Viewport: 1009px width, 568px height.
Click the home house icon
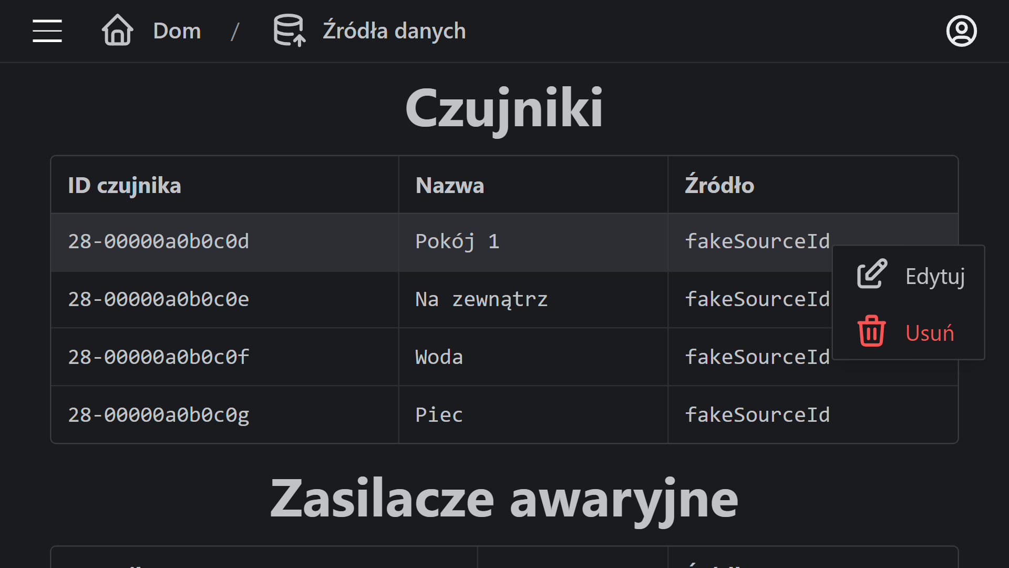117,30
